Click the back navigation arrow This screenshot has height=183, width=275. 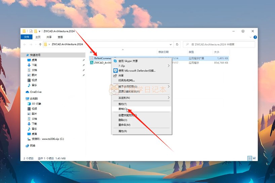25,44
